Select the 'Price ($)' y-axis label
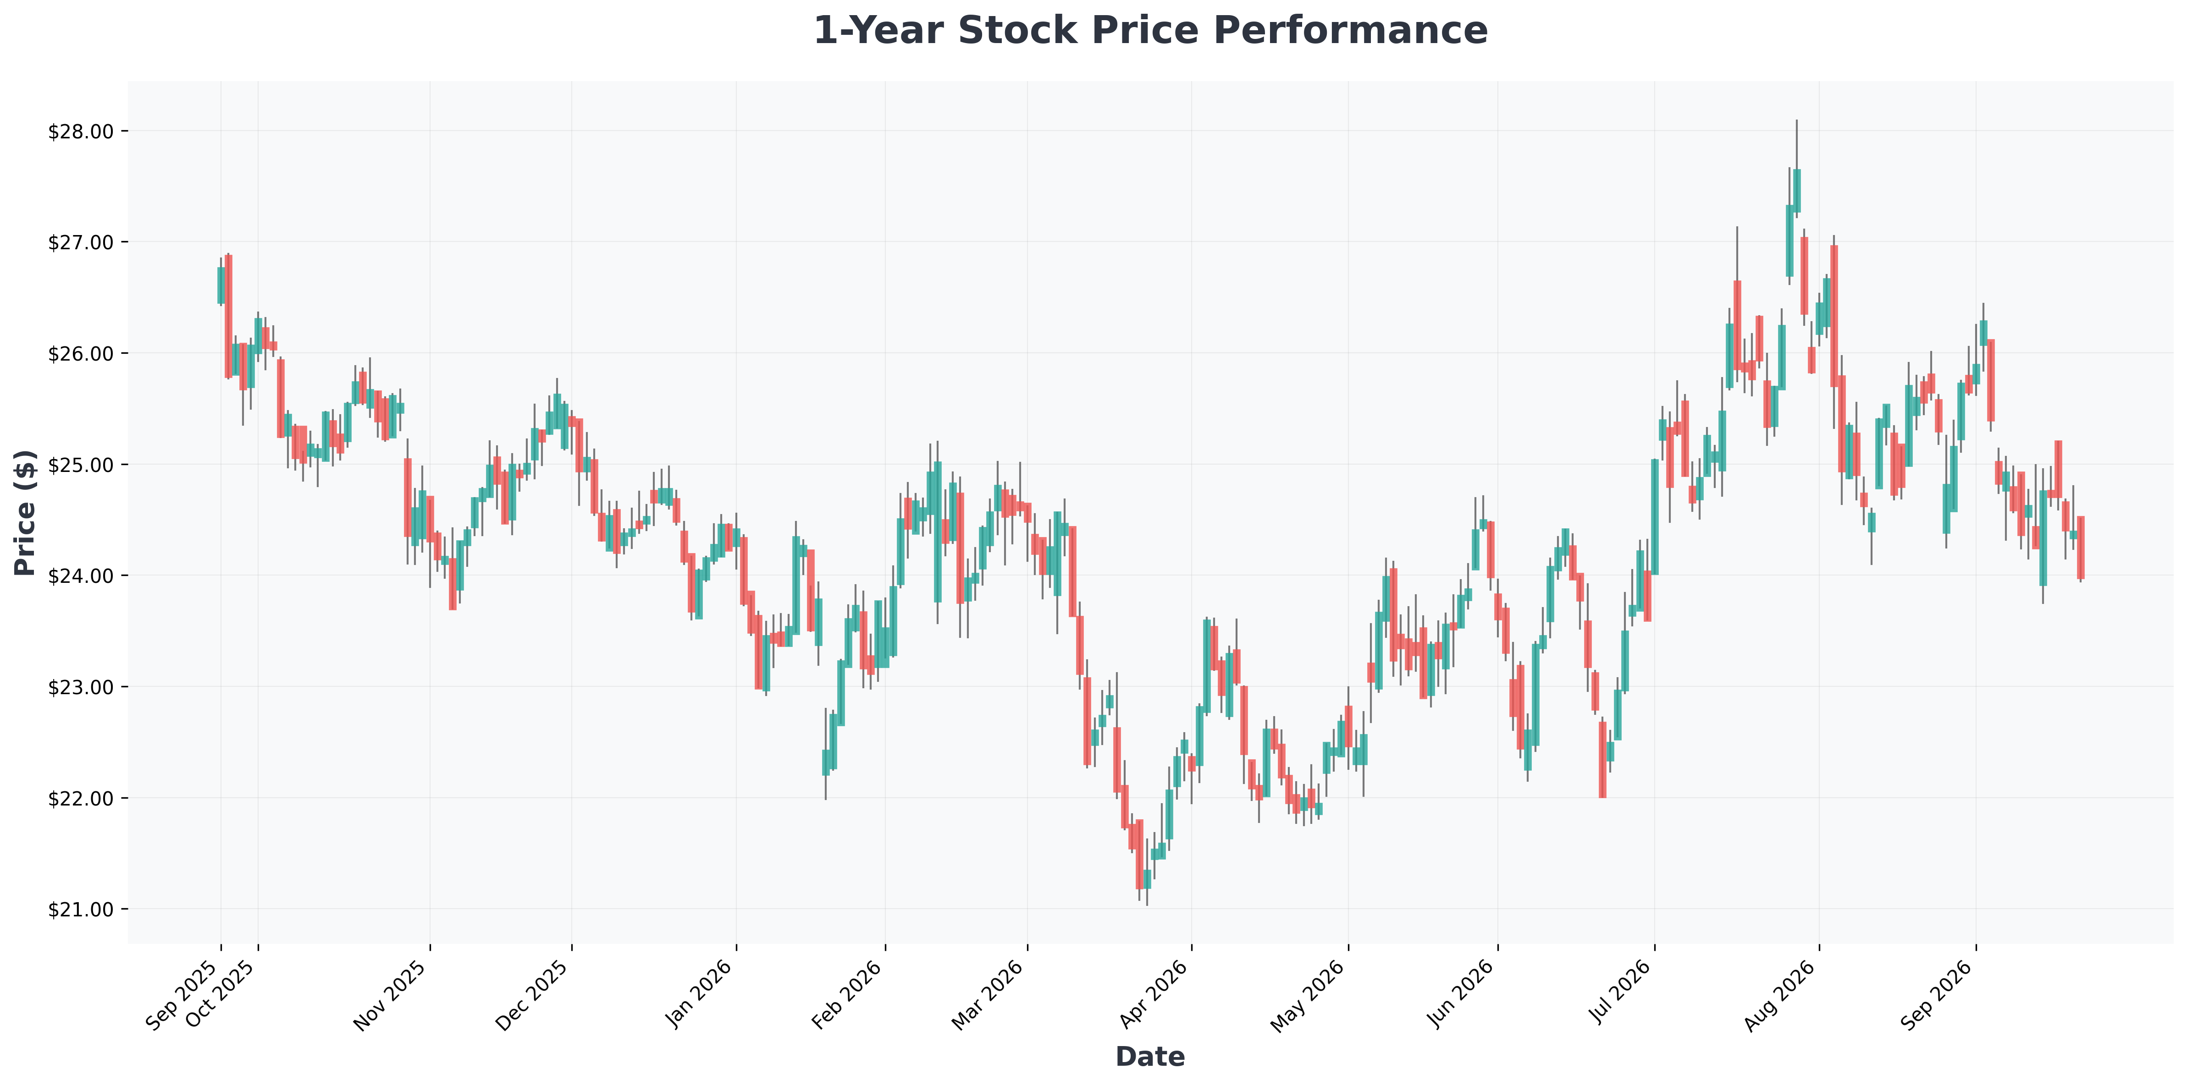 (26, 512)
